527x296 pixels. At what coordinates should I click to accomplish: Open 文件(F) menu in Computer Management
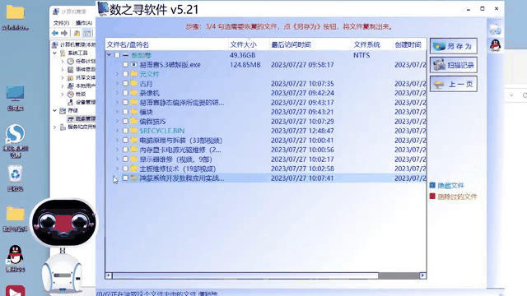[x=61, y=23]
